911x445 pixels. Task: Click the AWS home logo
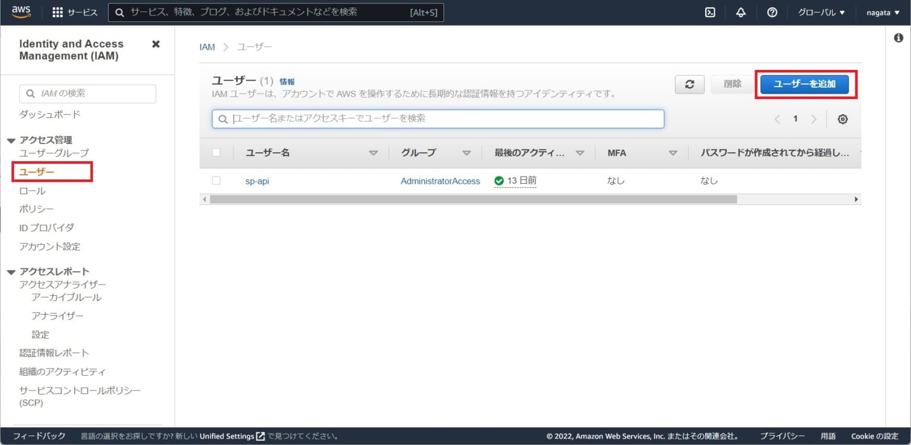point(21,12)
